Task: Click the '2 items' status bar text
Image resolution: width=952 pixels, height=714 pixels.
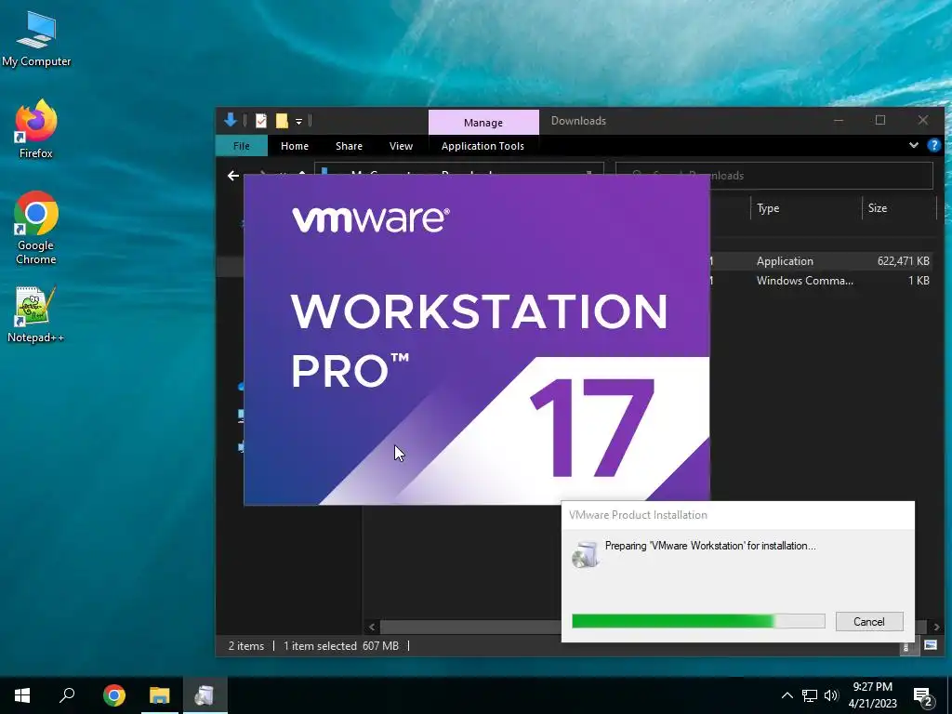Action: (x=245, y=646)
